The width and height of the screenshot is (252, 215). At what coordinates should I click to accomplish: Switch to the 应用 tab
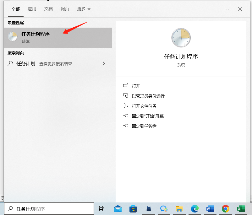[x=32, y=9]
